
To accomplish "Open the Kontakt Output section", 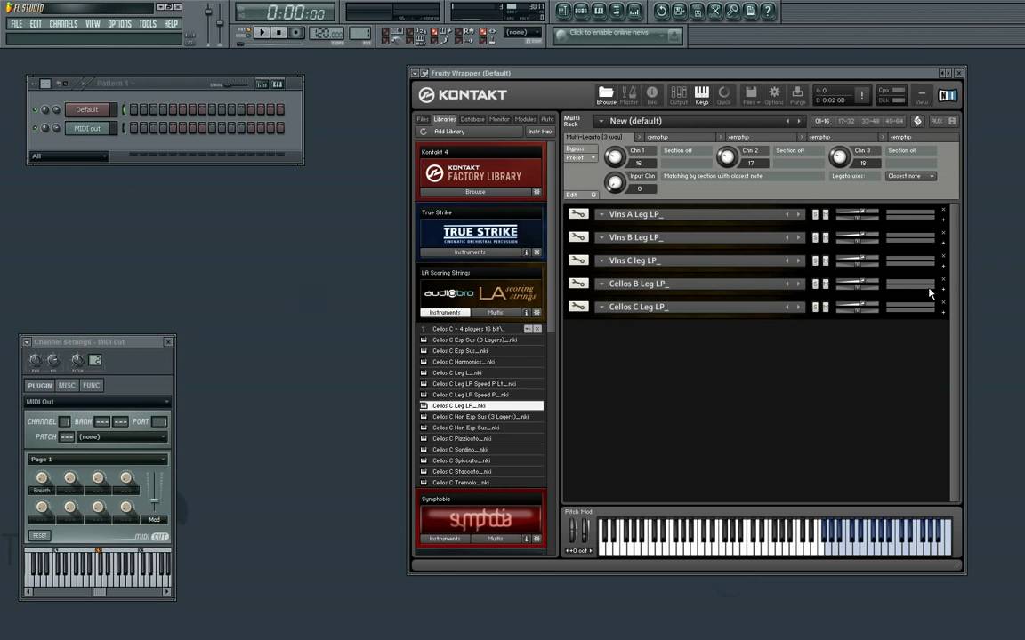I will pyautogui.click(x=679, y=95).
